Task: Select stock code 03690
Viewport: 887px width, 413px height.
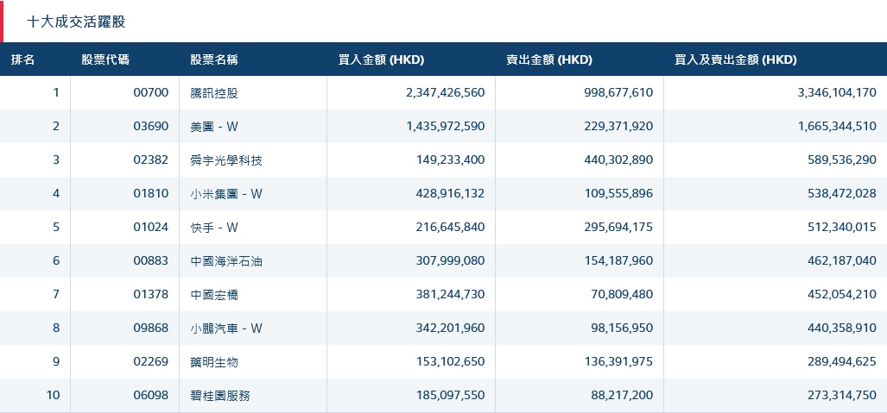Action: 151,126
